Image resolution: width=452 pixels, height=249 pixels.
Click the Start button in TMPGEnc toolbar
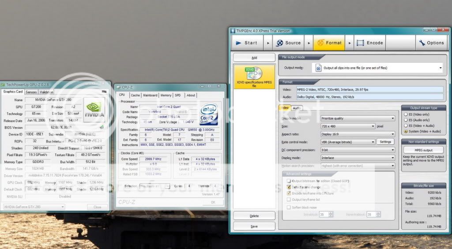(x=247, y=43)
